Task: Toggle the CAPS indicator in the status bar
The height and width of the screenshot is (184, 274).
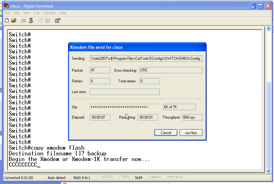Action: tap(126, 177)
